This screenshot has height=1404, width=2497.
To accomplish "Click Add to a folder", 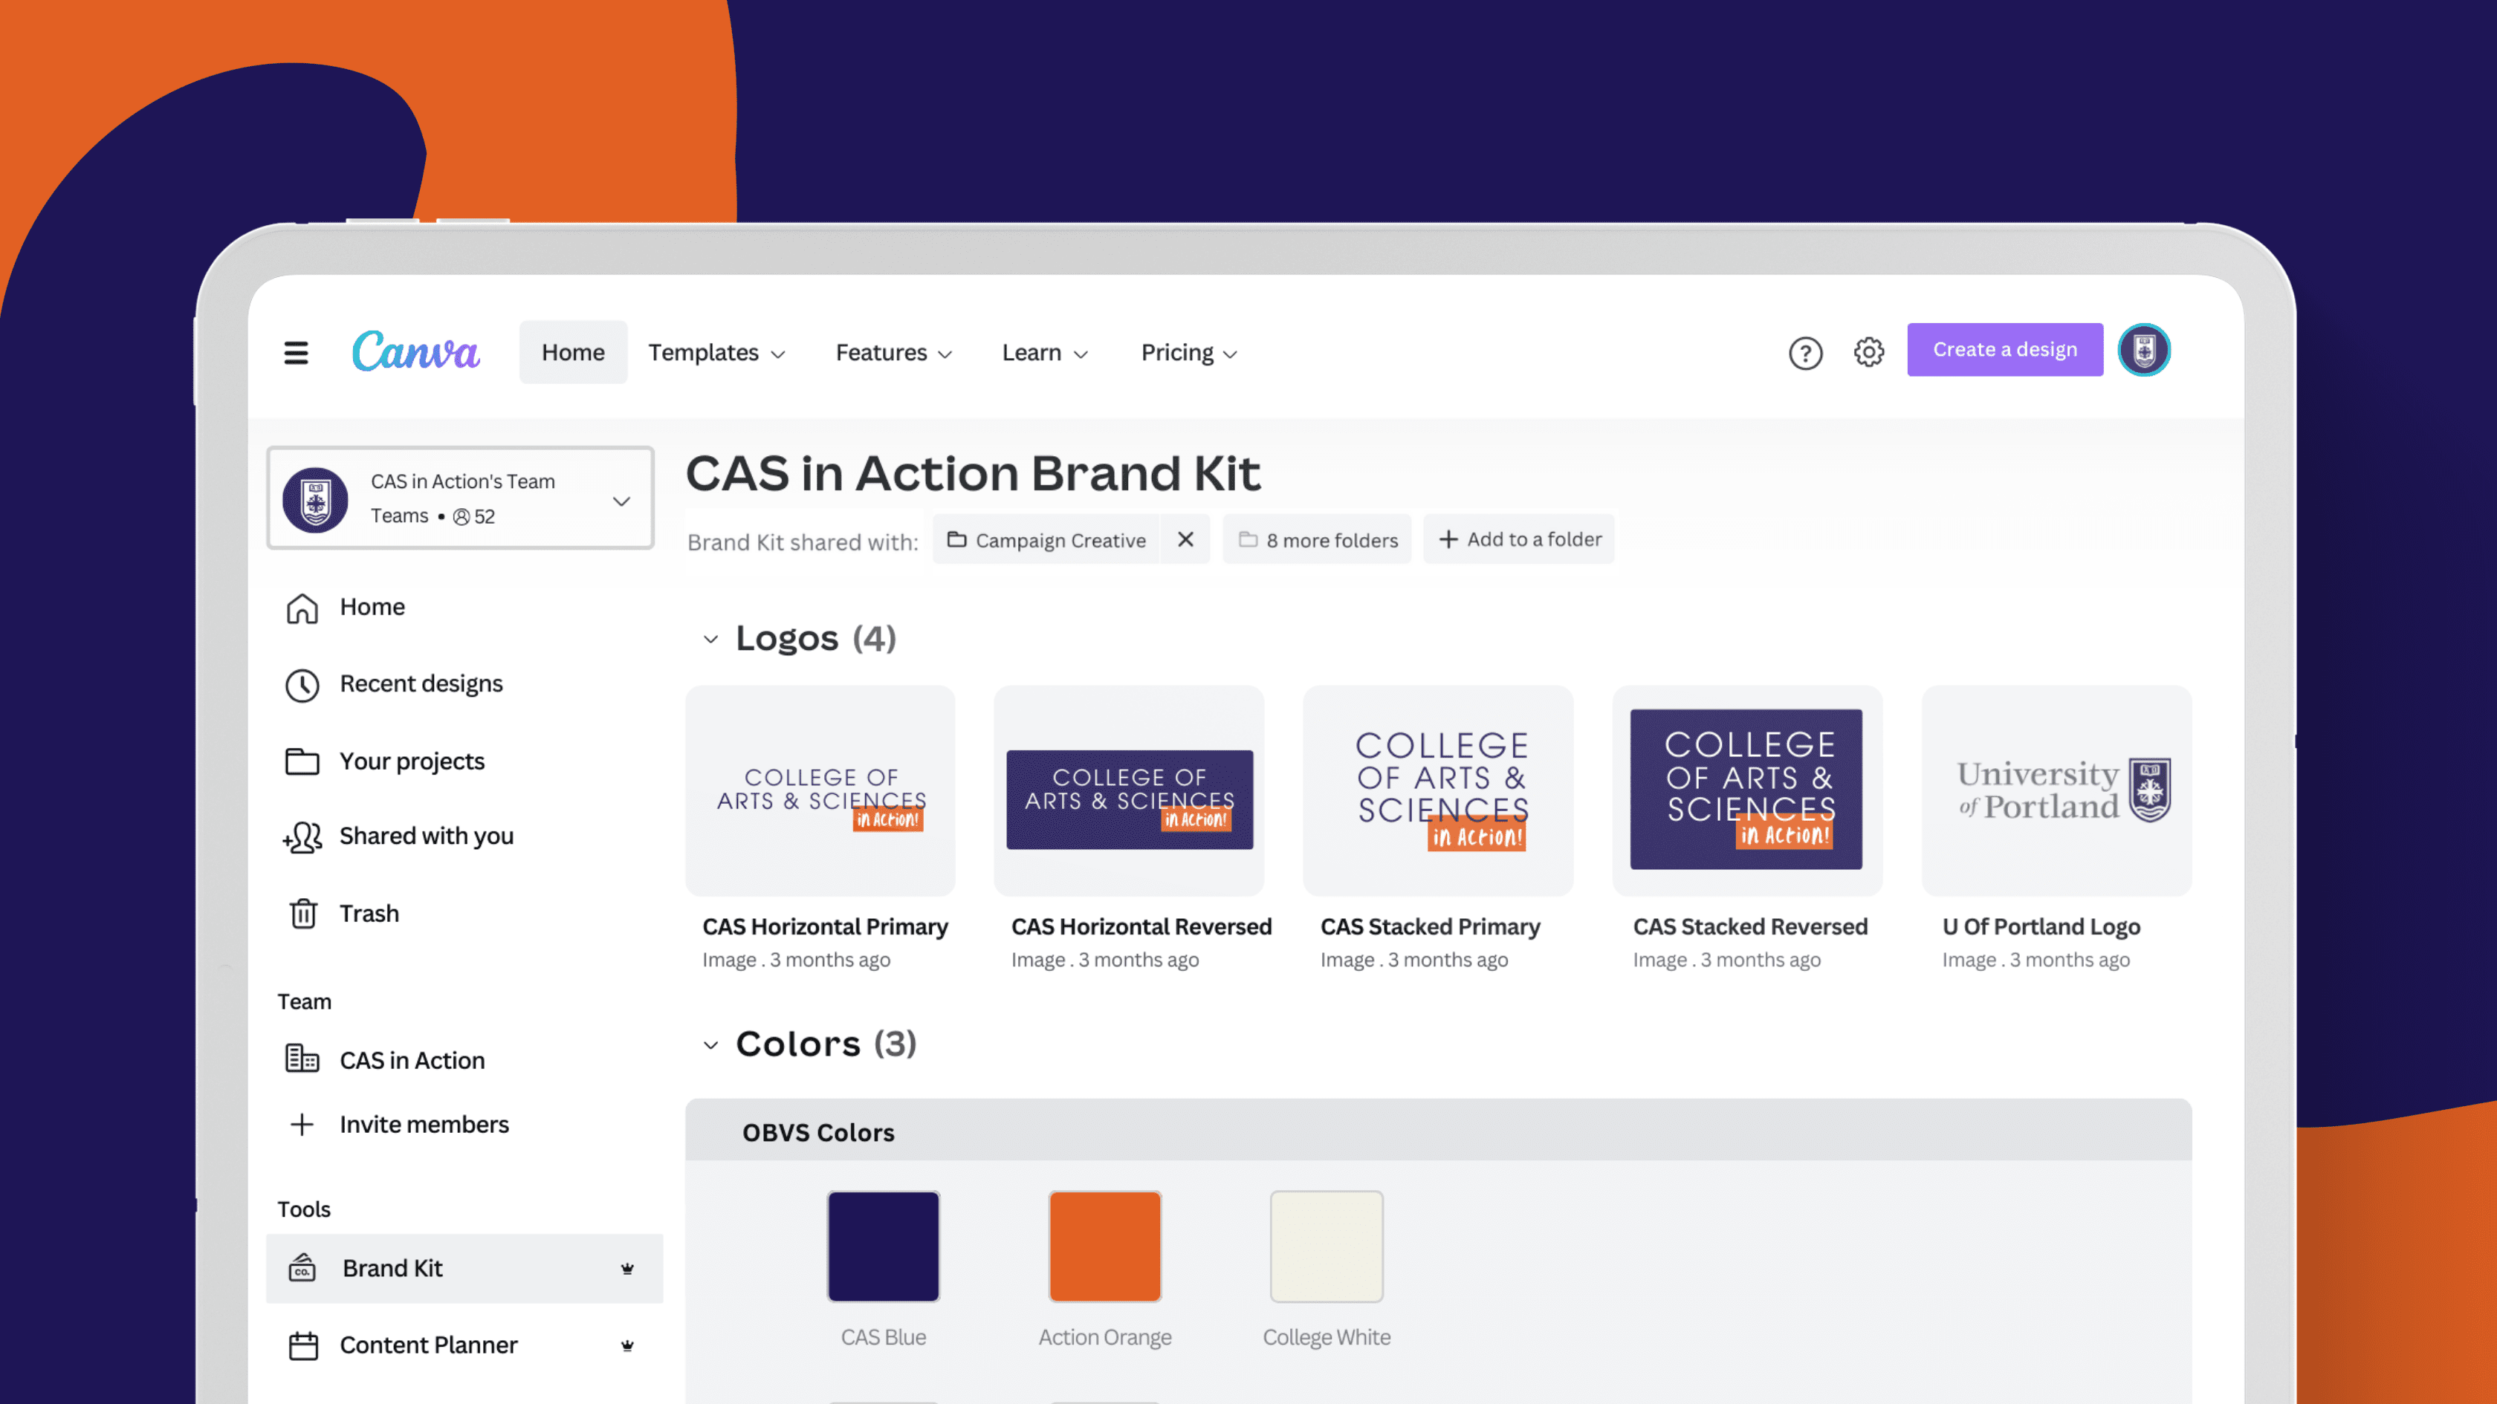I will click(1518, 539).
